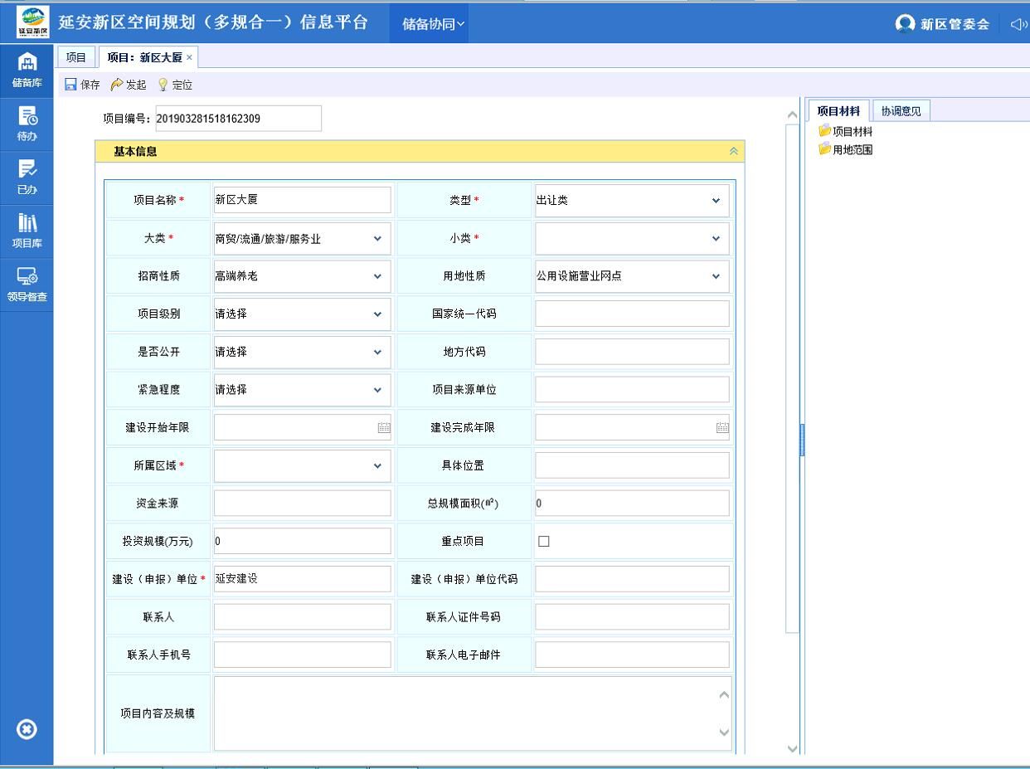This screenshot has height=769, width=1030.
Task: Collapse the 基本信息 section
Action: pos(733,151)
